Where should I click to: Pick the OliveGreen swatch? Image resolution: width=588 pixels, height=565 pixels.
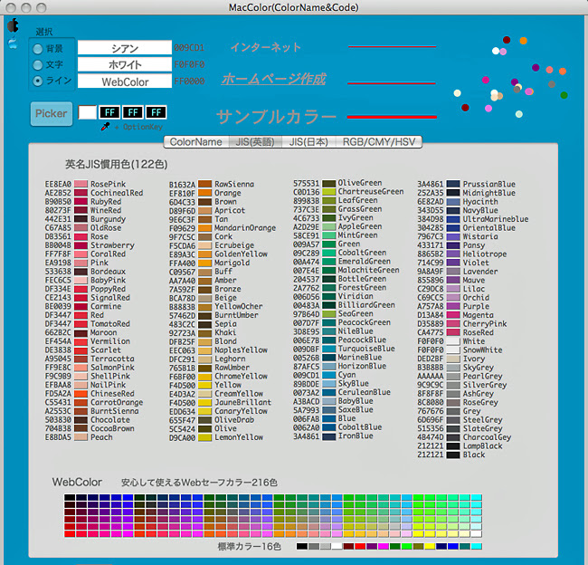coord(329,183)
